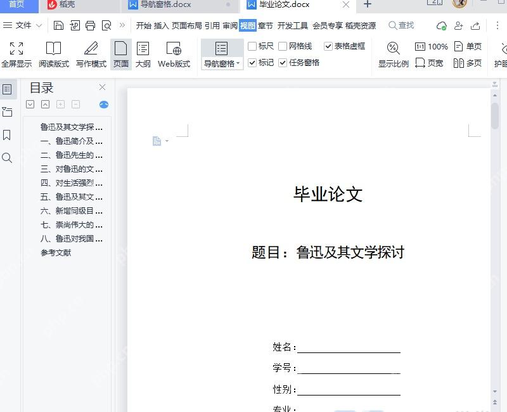507x412 pixels.
Task: Choose single page display
Action: (468, 46)
